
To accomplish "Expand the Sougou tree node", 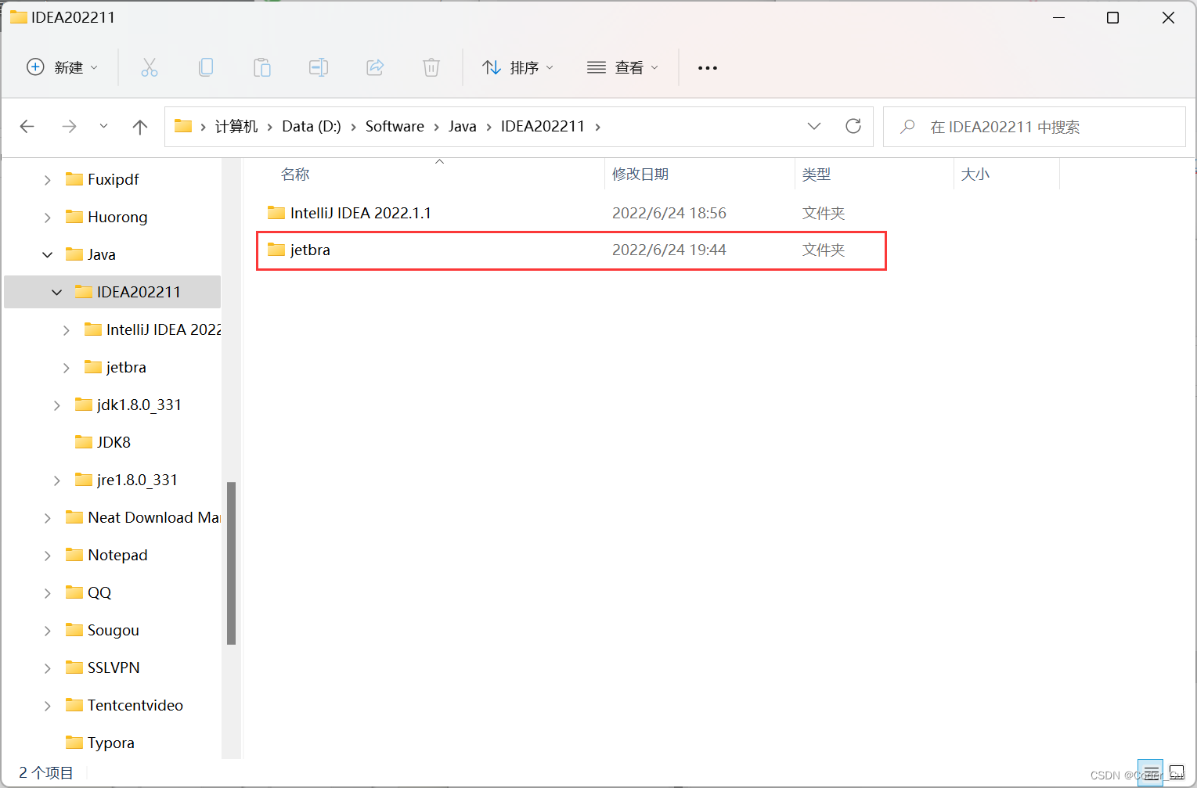I will [x=48, y=631].
